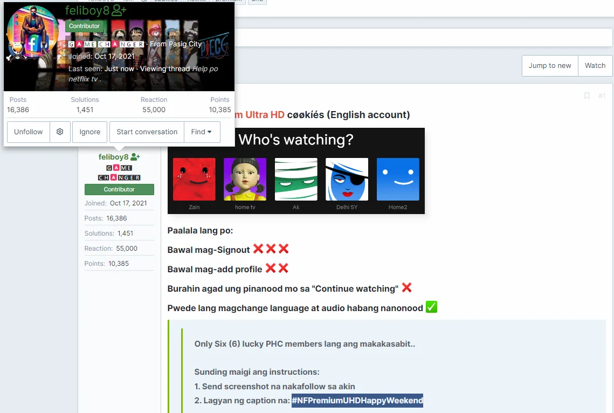Viewport: 614px width, 413px height.
Task: Click Start conversation button
Action: click(147, 132)
